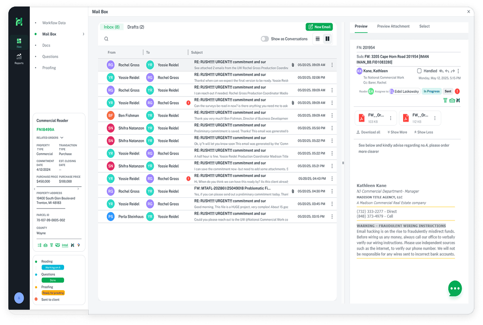Expand the Mail Box submenu chevron
The height and width of the screenshot is (325, 483).
[84, 34]
